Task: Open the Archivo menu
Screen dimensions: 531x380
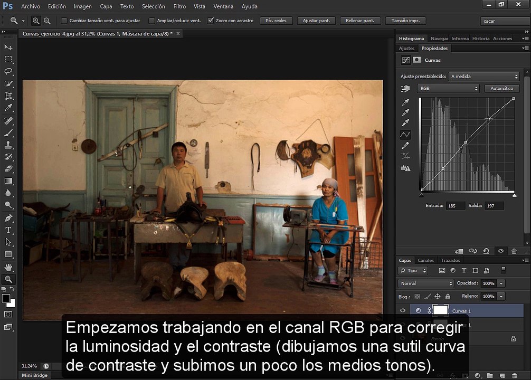Action: 31,6
